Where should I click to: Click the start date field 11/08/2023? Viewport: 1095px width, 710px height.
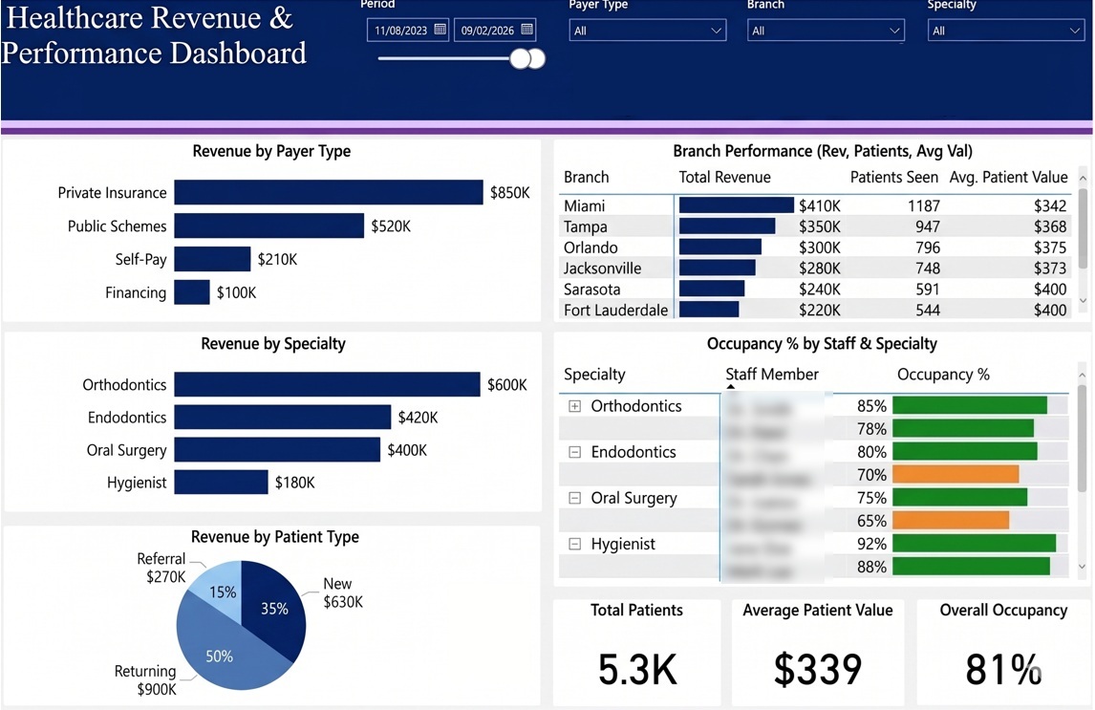[407, 30]
